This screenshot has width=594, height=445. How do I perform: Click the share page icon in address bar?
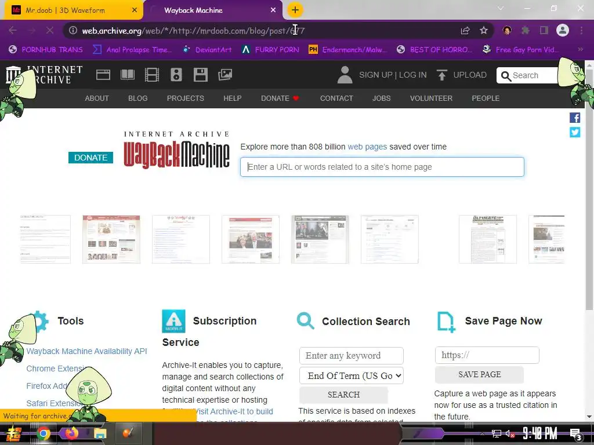point(465,30)
